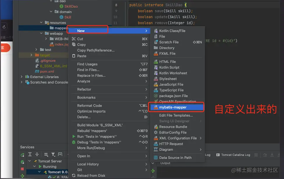Click the Resource Bundle icon

156,127
